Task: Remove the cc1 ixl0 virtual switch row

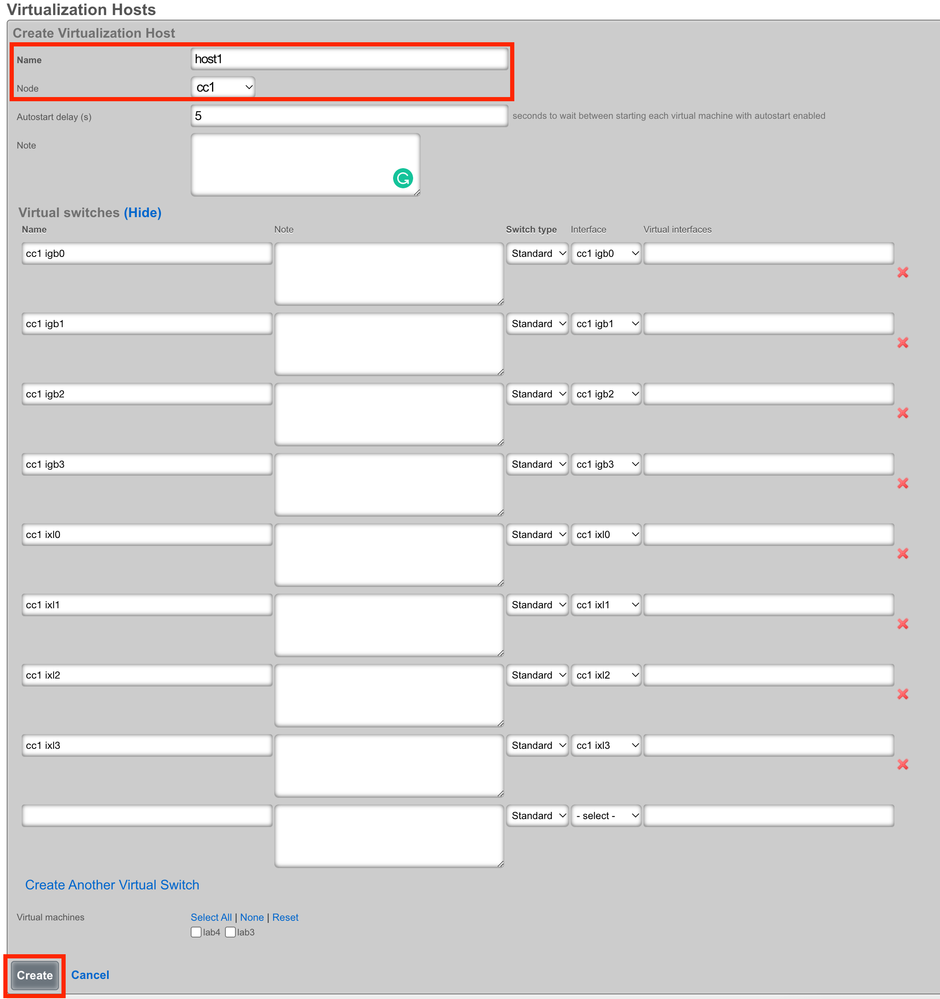Action: (902, 554)
